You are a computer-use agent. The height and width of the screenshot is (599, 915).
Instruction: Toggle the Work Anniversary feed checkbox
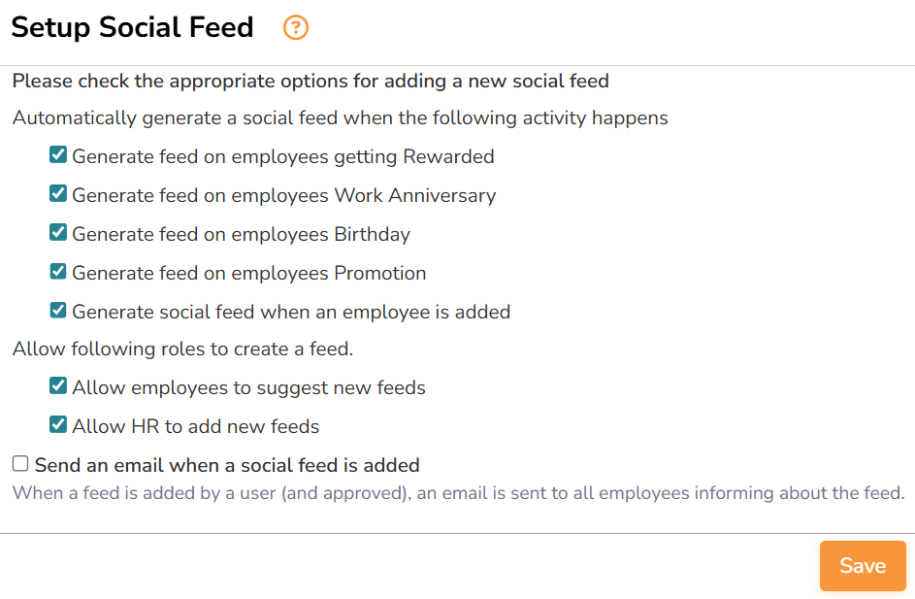tap(58, 194)
